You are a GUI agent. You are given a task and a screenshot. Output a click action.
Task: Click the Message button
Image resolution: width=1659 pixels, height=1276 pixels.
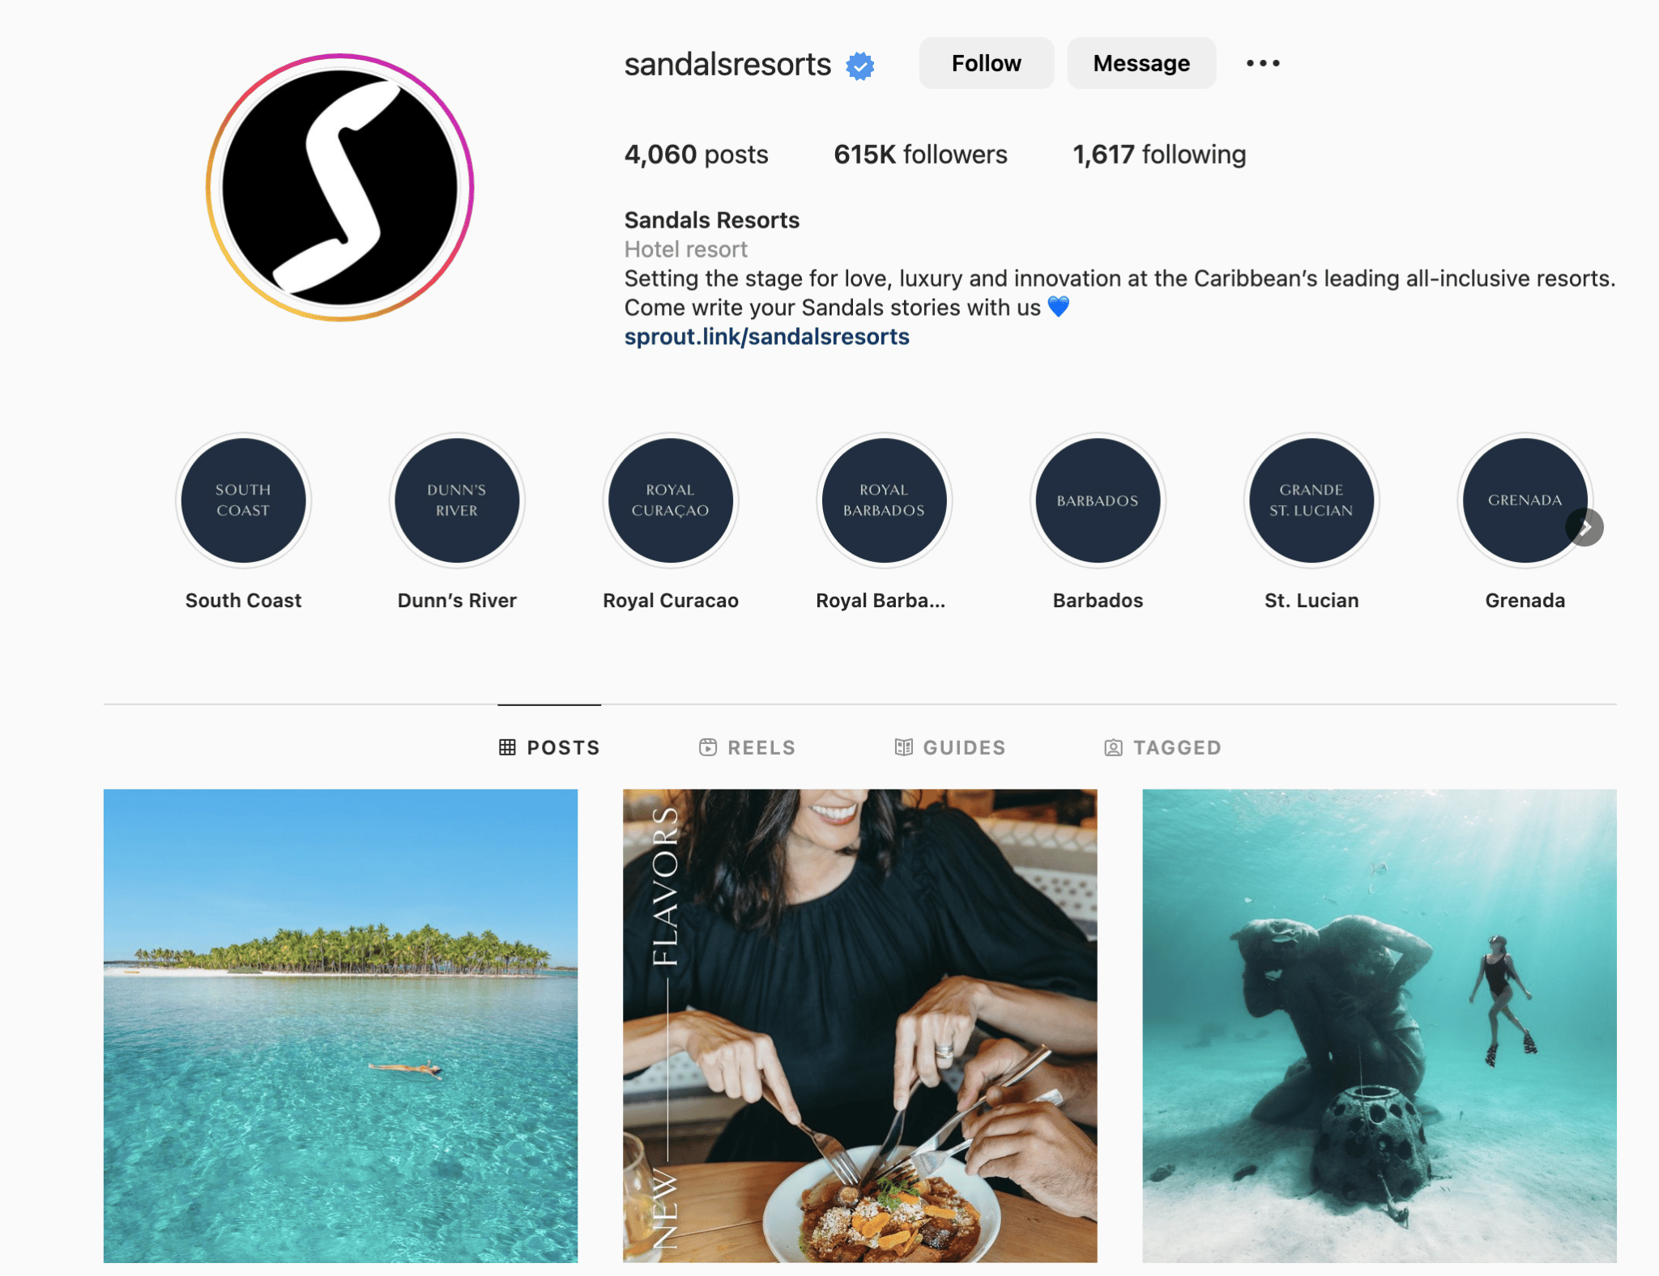(x=1141, y=63)
